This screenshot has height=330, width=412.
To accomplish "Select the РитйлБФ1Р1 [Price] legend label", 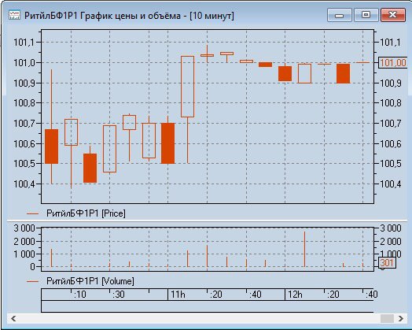I will (x=86, y=213).
